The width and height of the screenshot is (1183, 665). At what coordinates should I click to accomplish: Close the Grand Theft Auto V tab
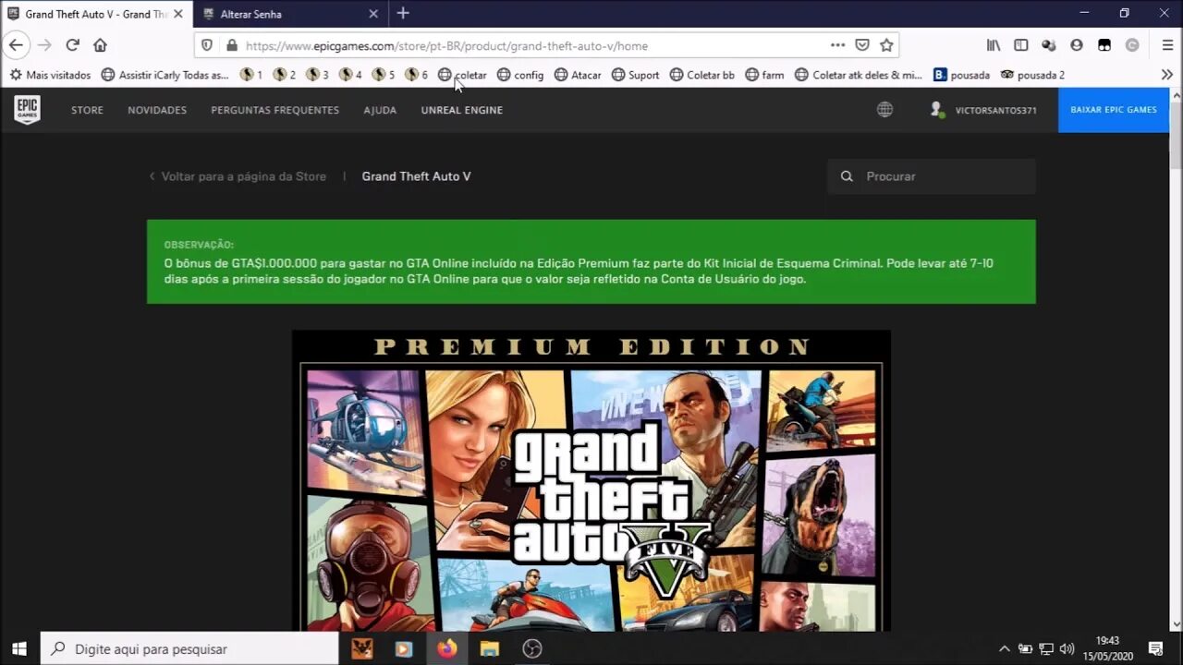tap(178, 14)
